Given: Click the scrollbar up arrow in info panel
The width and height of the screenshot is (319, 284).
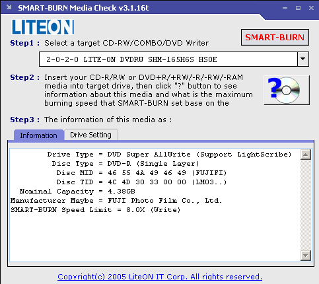Looking at the screenshot, I should 306,155.
